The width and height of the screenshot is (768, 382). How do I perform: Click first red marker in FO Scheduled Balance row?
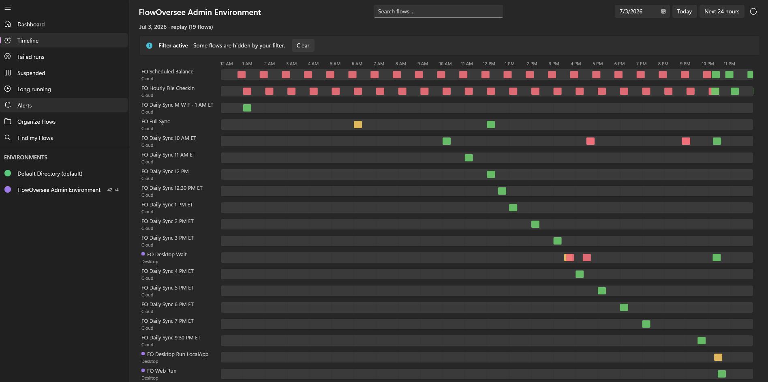coord(242,75)
